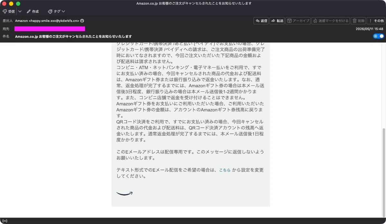Click the contact icon beside sender address
The height and width of the screenshot is (224, 386).
point(82,21)
